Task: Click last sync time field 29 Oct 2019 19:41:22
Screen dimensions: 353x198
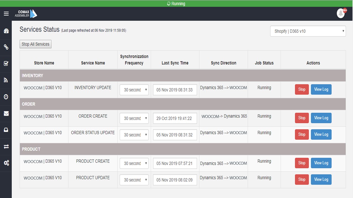Action: pos(175,118)
